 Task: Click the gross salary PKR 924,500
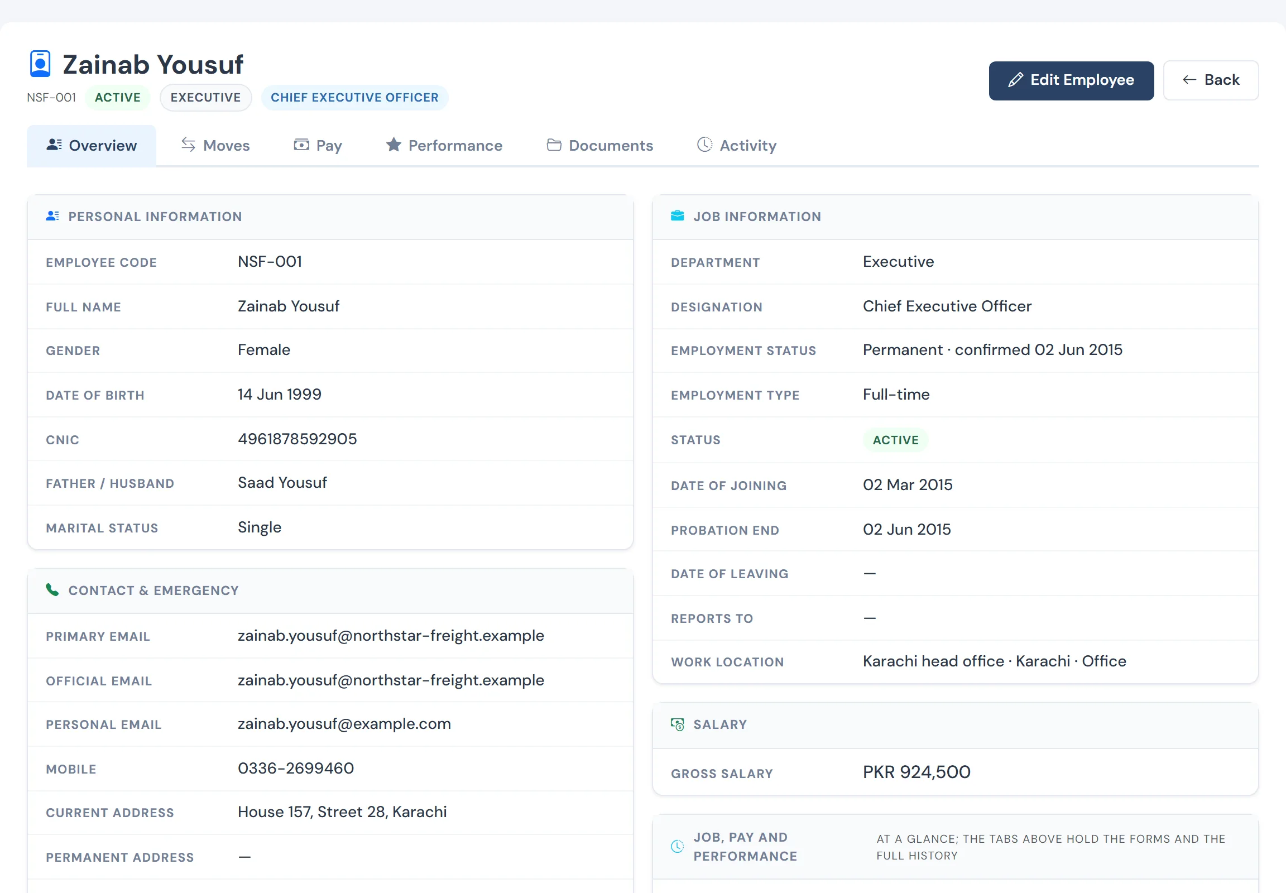point(916,772)
